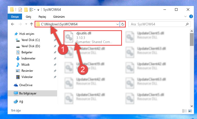Open the Görünüm ribbon tab
197x119 pixels.
(x=59, y=17)
